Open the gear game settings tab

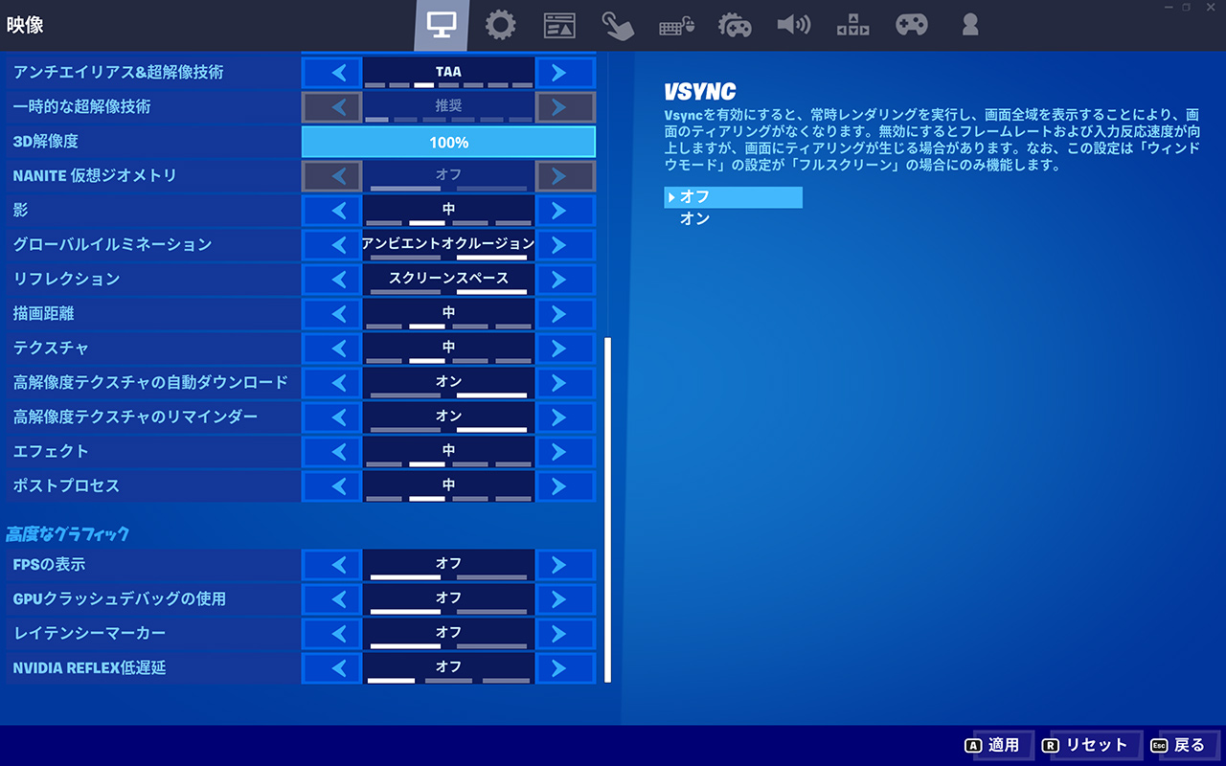(x=500, y=25)
